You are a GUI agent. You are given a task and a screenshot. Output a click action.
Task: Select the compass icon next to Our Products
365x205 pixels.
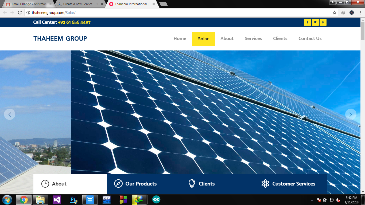[x=118, y=184]
